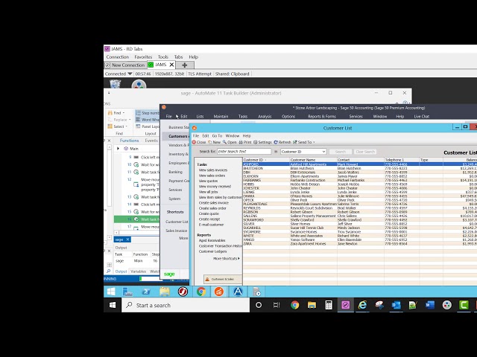Open the Lists menu in Sage 50
477x357 pixels.
tap(200, 116)
